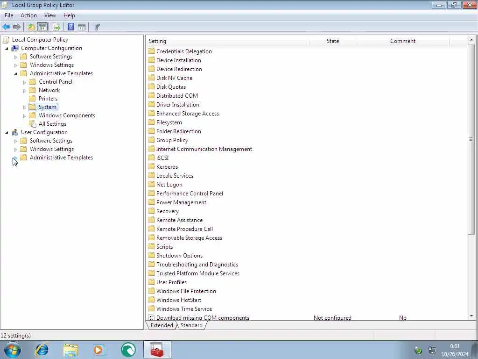Click the Download missing COM components policy icon
478x359 pixels.
point(151,317)
